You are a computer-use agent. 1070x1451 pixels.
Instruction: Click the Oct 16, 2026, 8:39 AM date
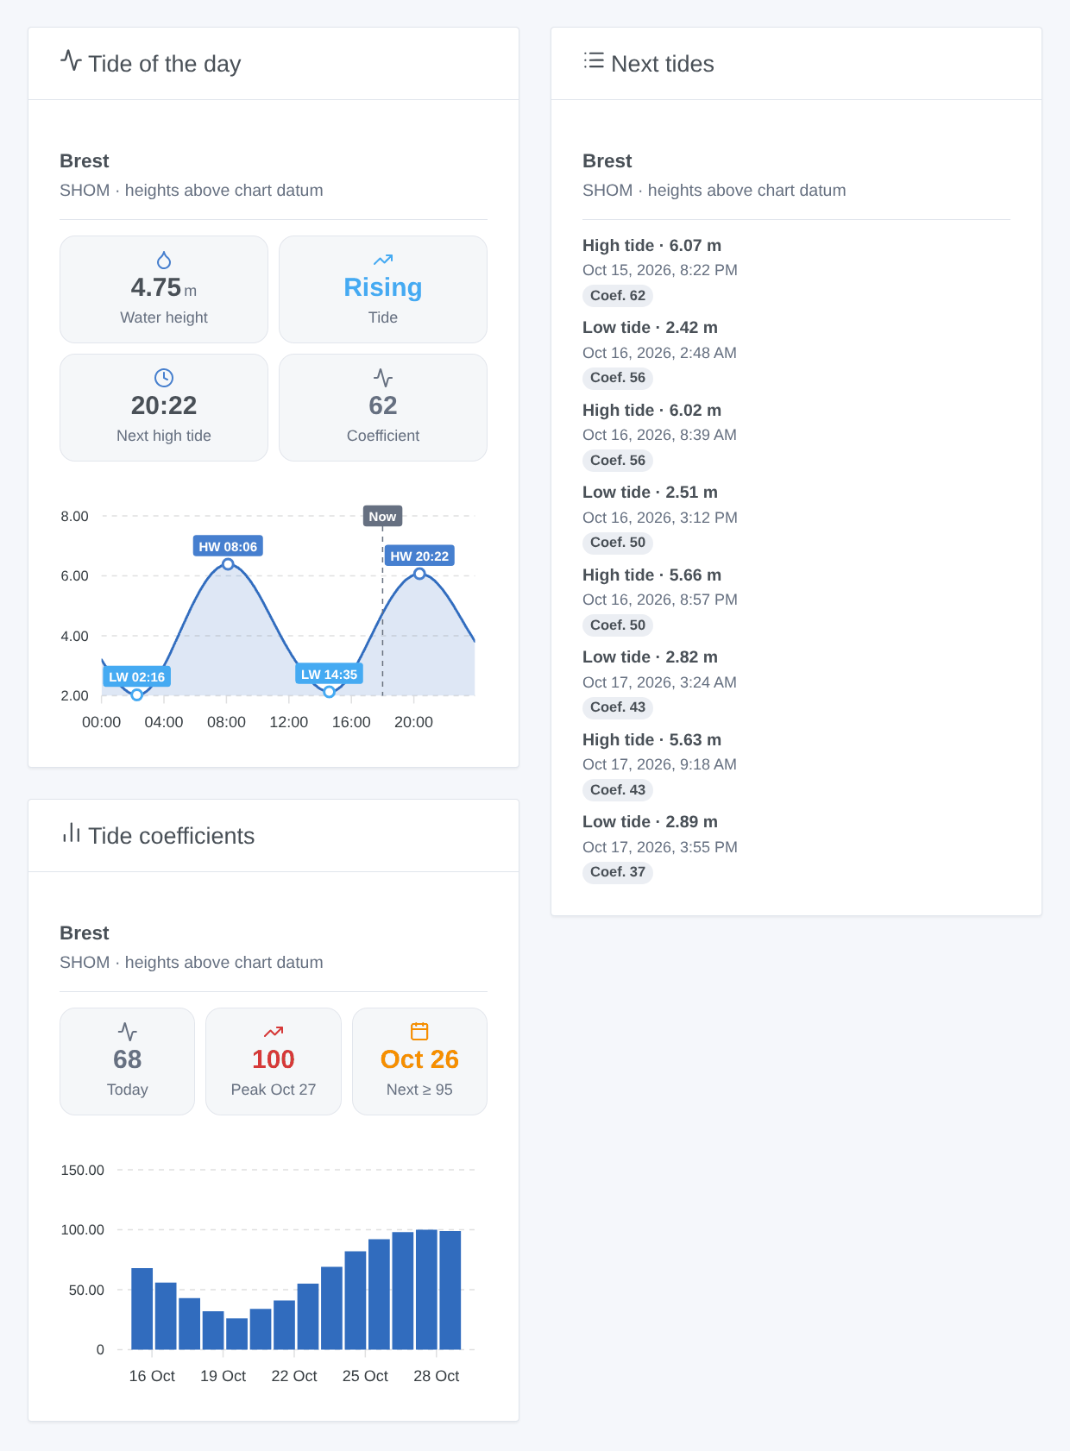coord(659,435)
